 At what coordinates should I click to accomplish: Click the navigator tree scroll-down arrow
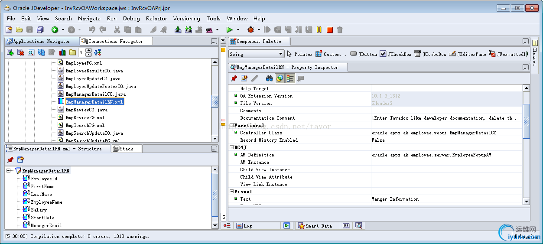click(x=215, y=139)
